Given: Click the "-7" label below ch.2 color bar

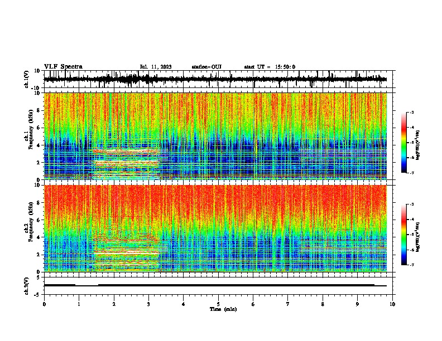Looking at the screenshot, I should pyautogui.click(x=412, y=265).
